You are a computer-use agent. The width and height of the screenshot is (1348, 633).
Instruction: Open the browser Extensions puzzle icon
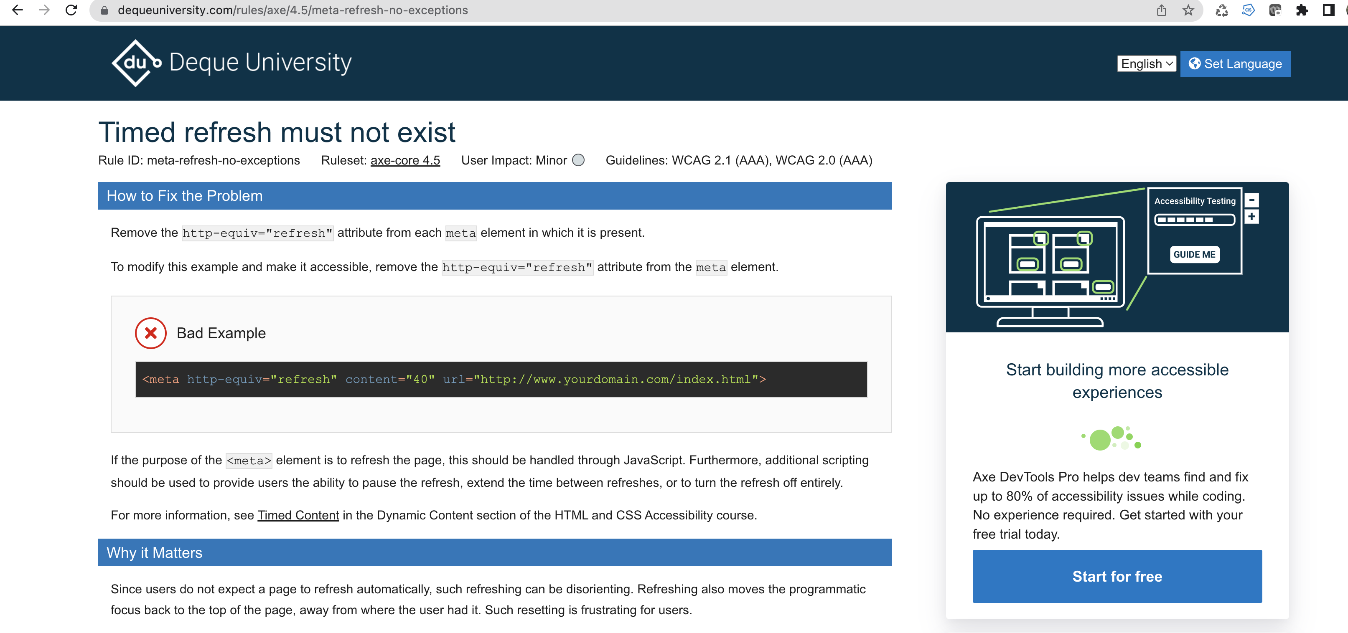coord(1302,10)
